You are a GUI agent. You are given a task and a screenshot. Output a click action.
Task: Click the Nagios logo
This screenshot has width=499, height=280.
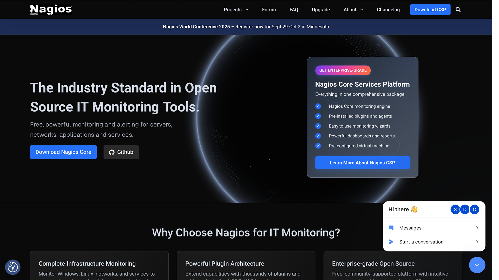tap(51, 10)
